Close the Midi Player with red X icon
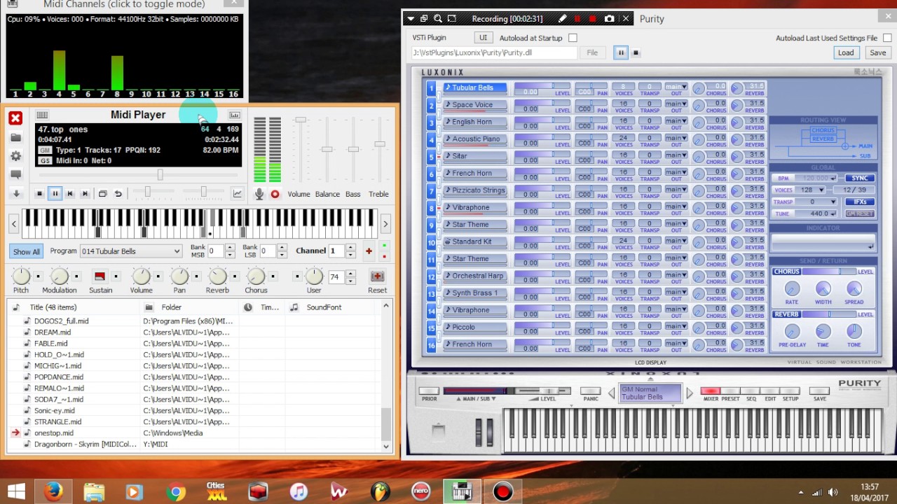 (x=15, y=118)
